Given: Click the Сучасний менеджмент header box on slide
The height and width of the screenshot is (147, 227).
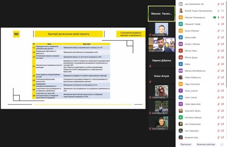Looking at the screenshot, I should 131,34.
